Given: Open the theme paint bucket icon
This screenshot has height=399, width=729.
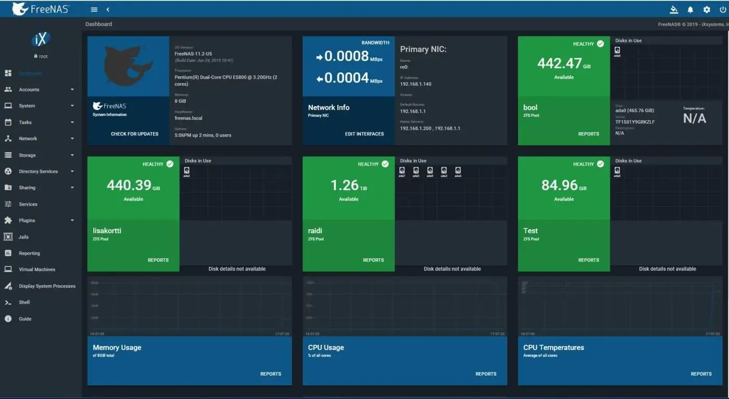Looking at the screenshot, I should tap(674, 9).
